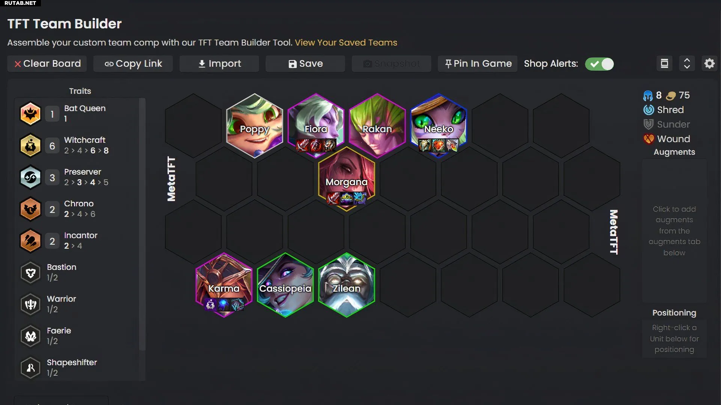Click the empty Augments slot area

[674, 231]
